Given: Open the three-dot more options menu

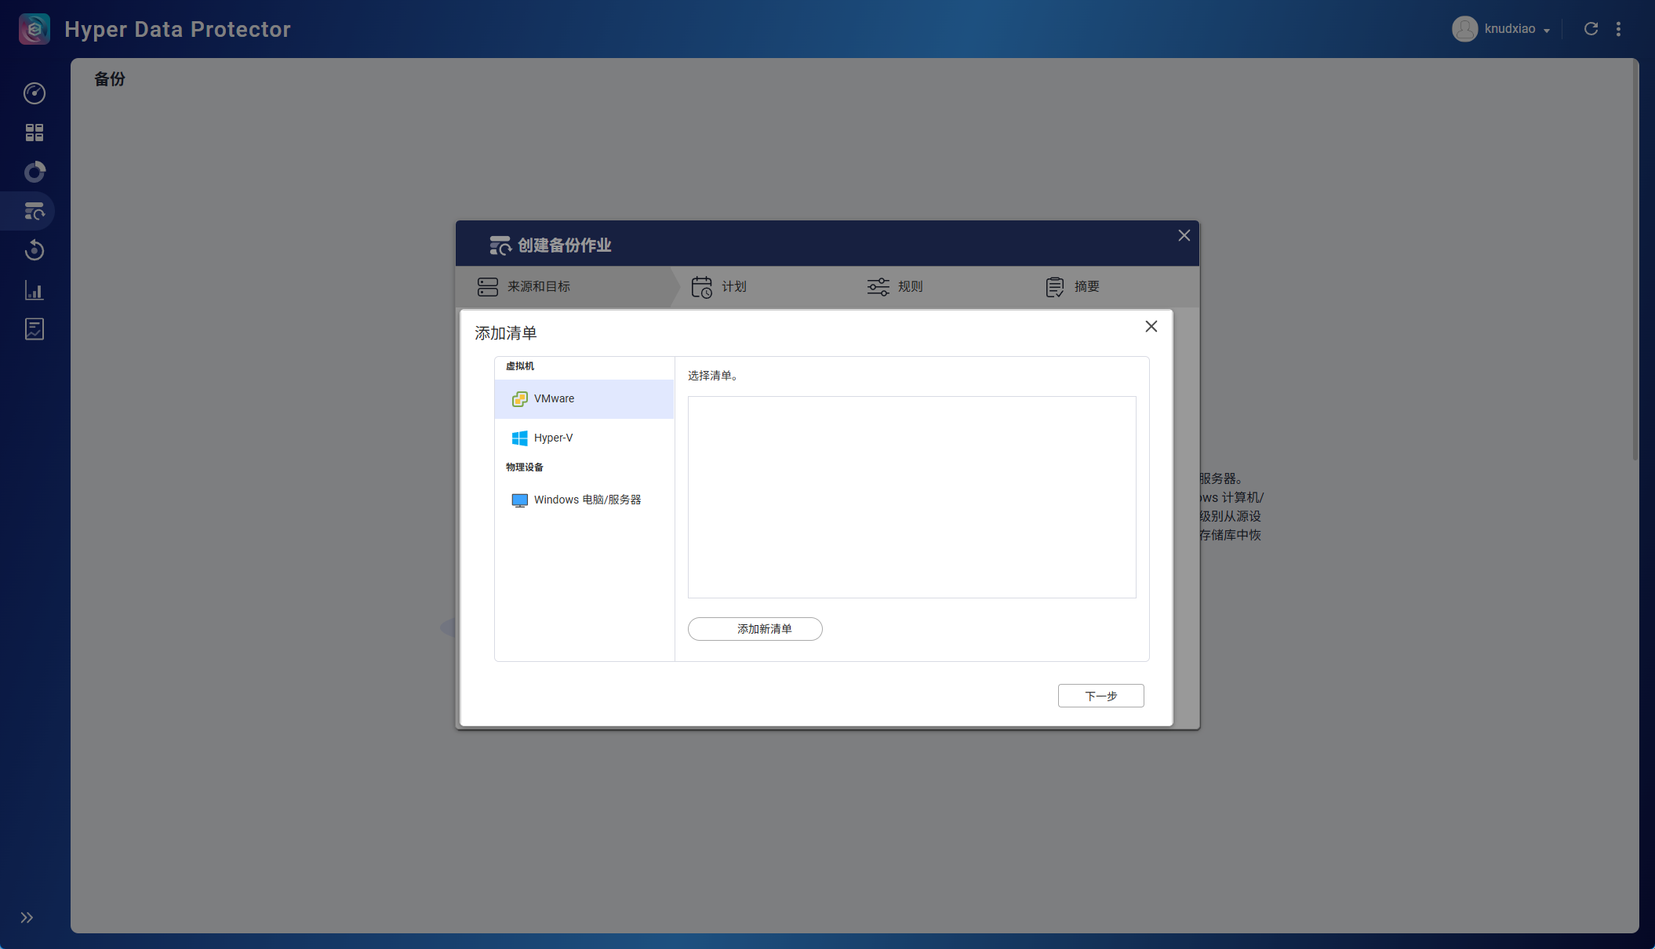Looking at the screenshot, I should coord(1618,29).
